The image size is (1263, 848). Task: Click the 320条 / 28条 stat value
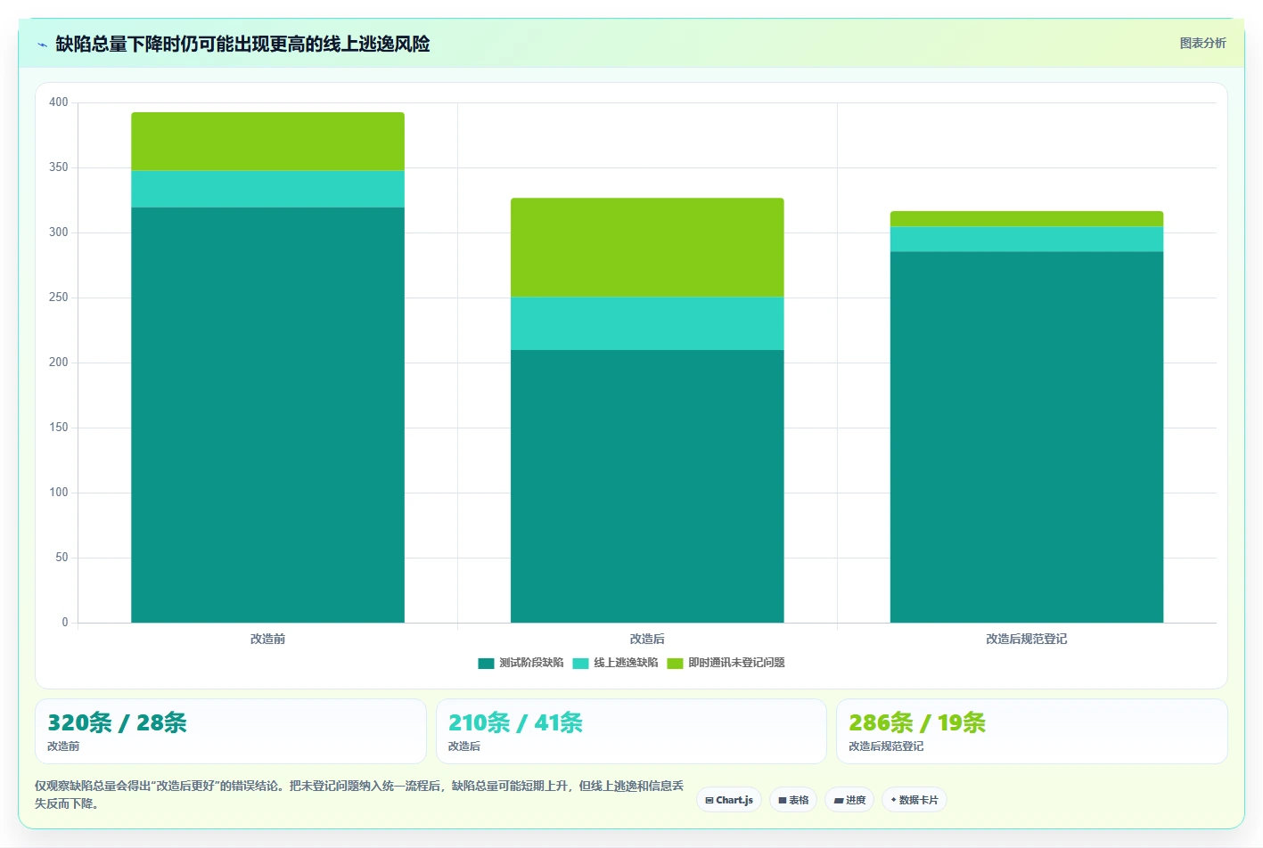click(x=117, y=722)
